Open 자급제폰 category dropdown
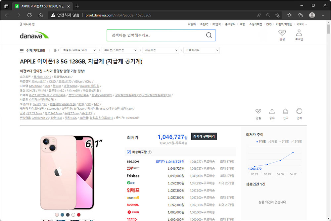The height and width of the screenshot is (221, 331). 161,50
